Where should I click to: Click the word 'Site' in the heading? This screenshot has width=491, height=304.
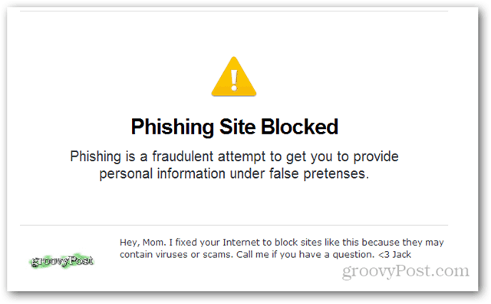pos(237,127)
